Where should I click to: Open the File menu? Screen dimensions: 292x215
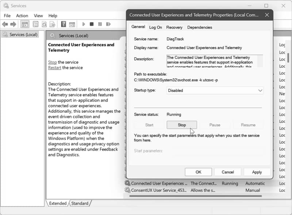coord(7,16)
